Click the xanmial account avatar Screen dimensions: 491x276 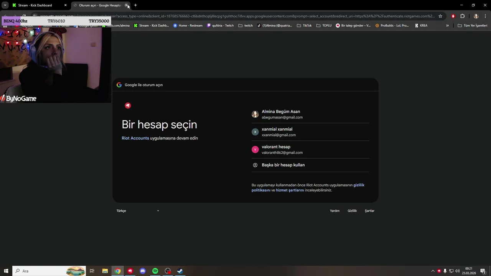(255, 132)
